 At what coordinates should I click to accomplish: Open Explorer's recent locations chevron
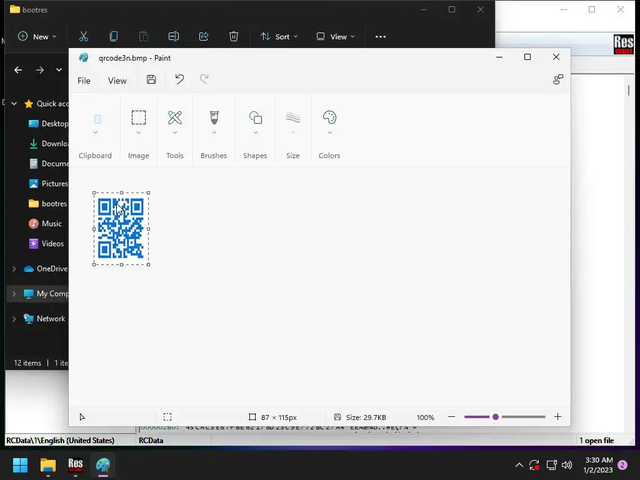[59, 70]
